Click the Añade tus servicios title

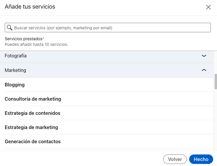click(30, 7)
